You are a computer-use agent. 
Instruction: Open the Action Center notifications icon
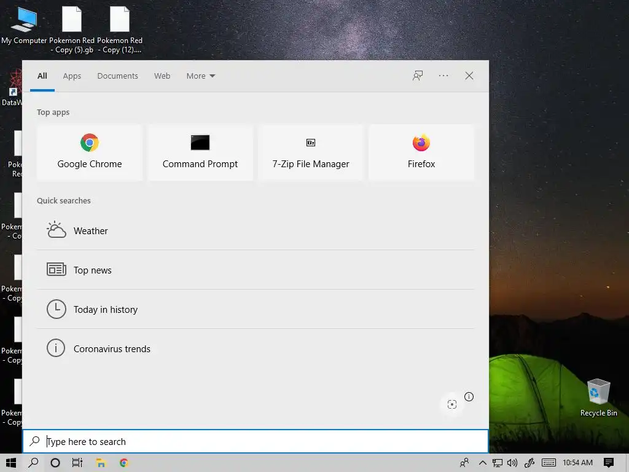[x=609, y=463]
